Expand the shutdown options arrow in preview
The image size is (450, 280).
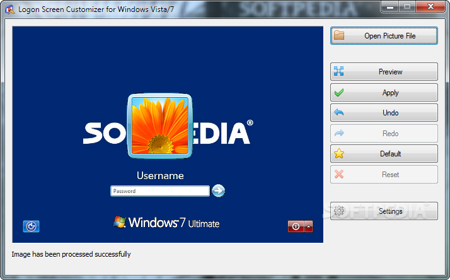(309, 226)
